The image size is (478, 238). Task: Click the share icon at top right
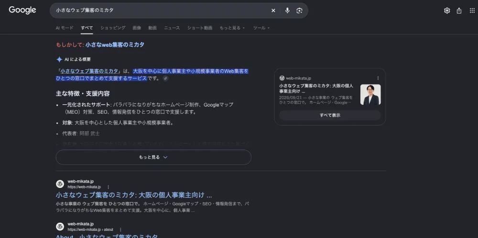459,11
